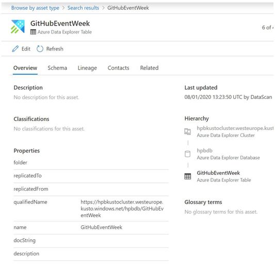The image size is (275, 270).
Task: Switch to the Contacts tab
Action: pyautogui.click(x=118, y=68)
